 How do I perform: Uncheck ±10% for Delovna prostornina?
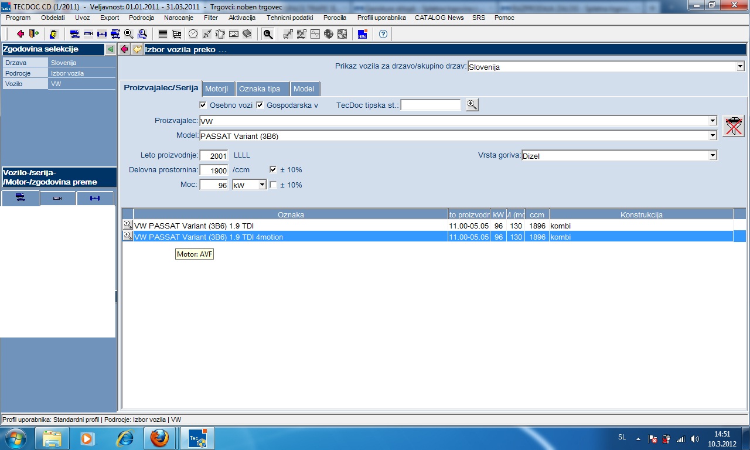(273, 170)
